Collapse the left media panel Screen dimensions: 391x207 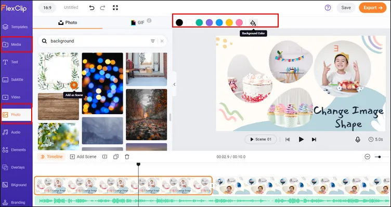(174, 85)
